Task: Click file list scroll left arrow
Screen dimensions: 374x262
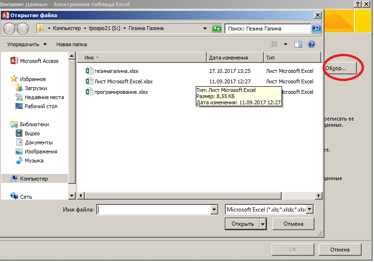Action: (81, 196)
